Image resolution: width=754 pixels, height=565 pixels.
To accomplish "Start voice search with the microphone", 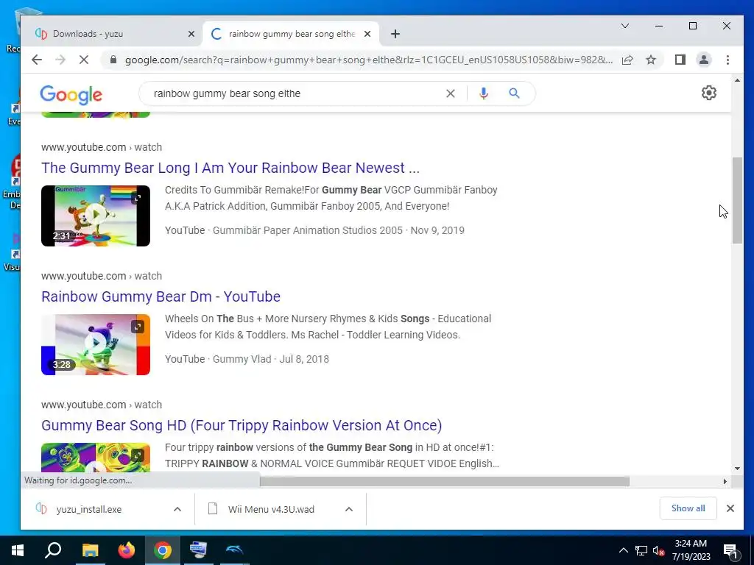I will point(484,93).
